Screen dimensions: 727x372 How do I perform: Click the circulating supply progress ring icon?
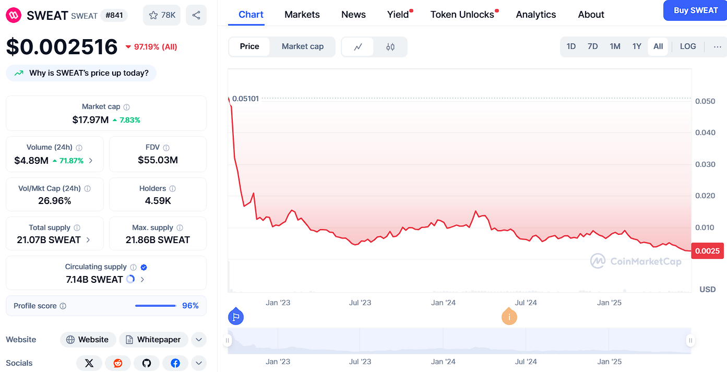130,279
